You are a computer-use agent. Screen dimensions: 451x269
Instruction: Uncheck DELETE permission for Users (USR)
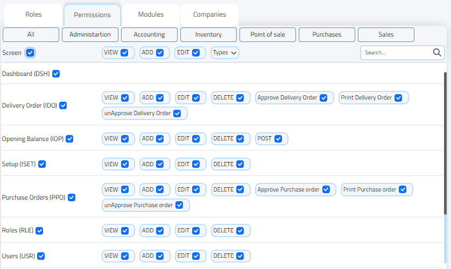(240, 256)
